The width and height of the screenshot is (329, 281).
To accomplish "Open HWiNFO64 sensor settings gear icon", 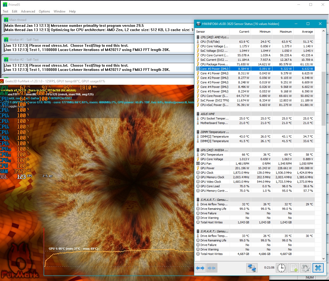I will click(x=306, y=268).
